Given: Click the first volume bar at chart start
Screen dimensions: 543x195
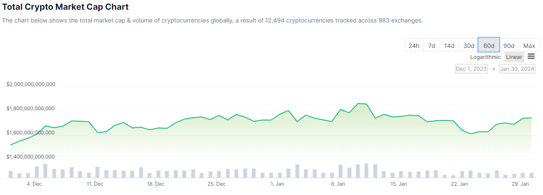Looking at the screenshot, I should coord(11,174).
